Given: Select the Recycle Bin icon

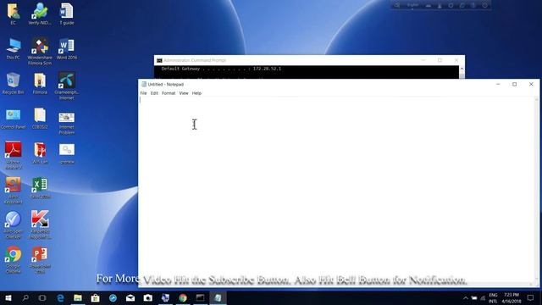Looking at the screenshot, I should tap(14, 84).
